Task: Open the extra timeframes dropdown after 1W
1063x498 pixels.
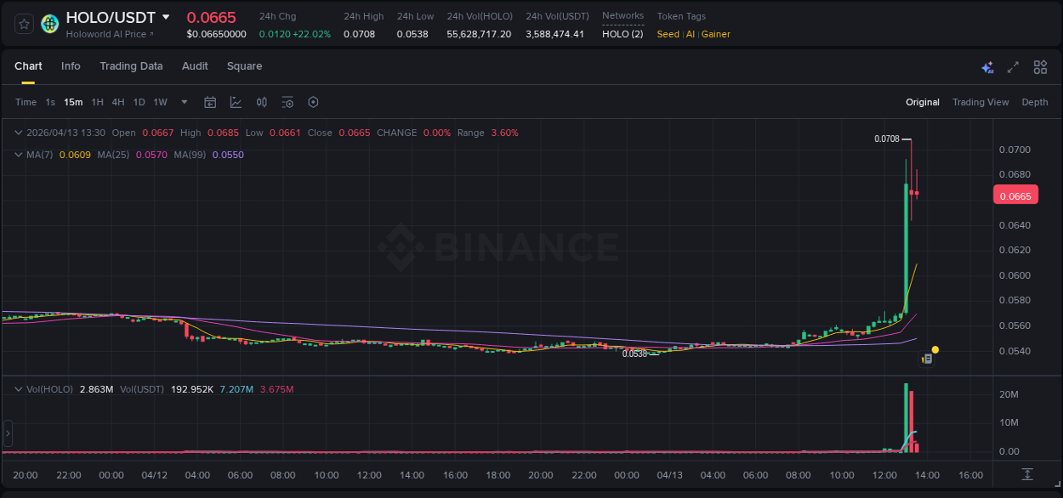Action: [183, 102]
